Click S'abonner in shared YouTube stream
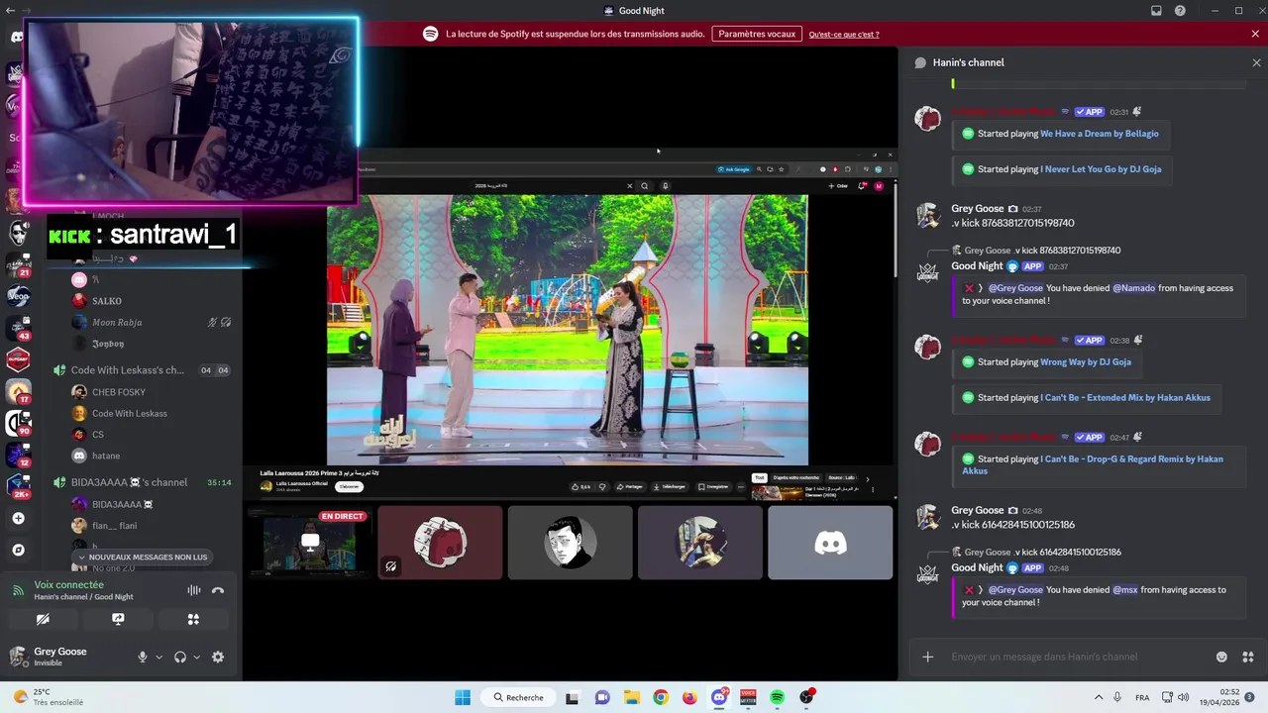Image resolution: width=1268 pixels, height=713 pixels. coord(349,486)
